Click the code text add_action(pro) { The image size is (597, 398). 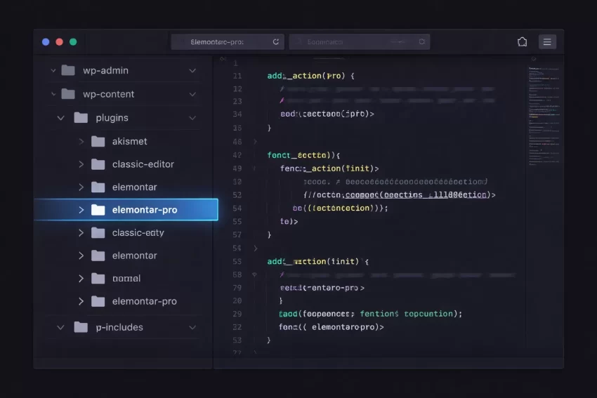pyautogui.click(x=310, y=76)
